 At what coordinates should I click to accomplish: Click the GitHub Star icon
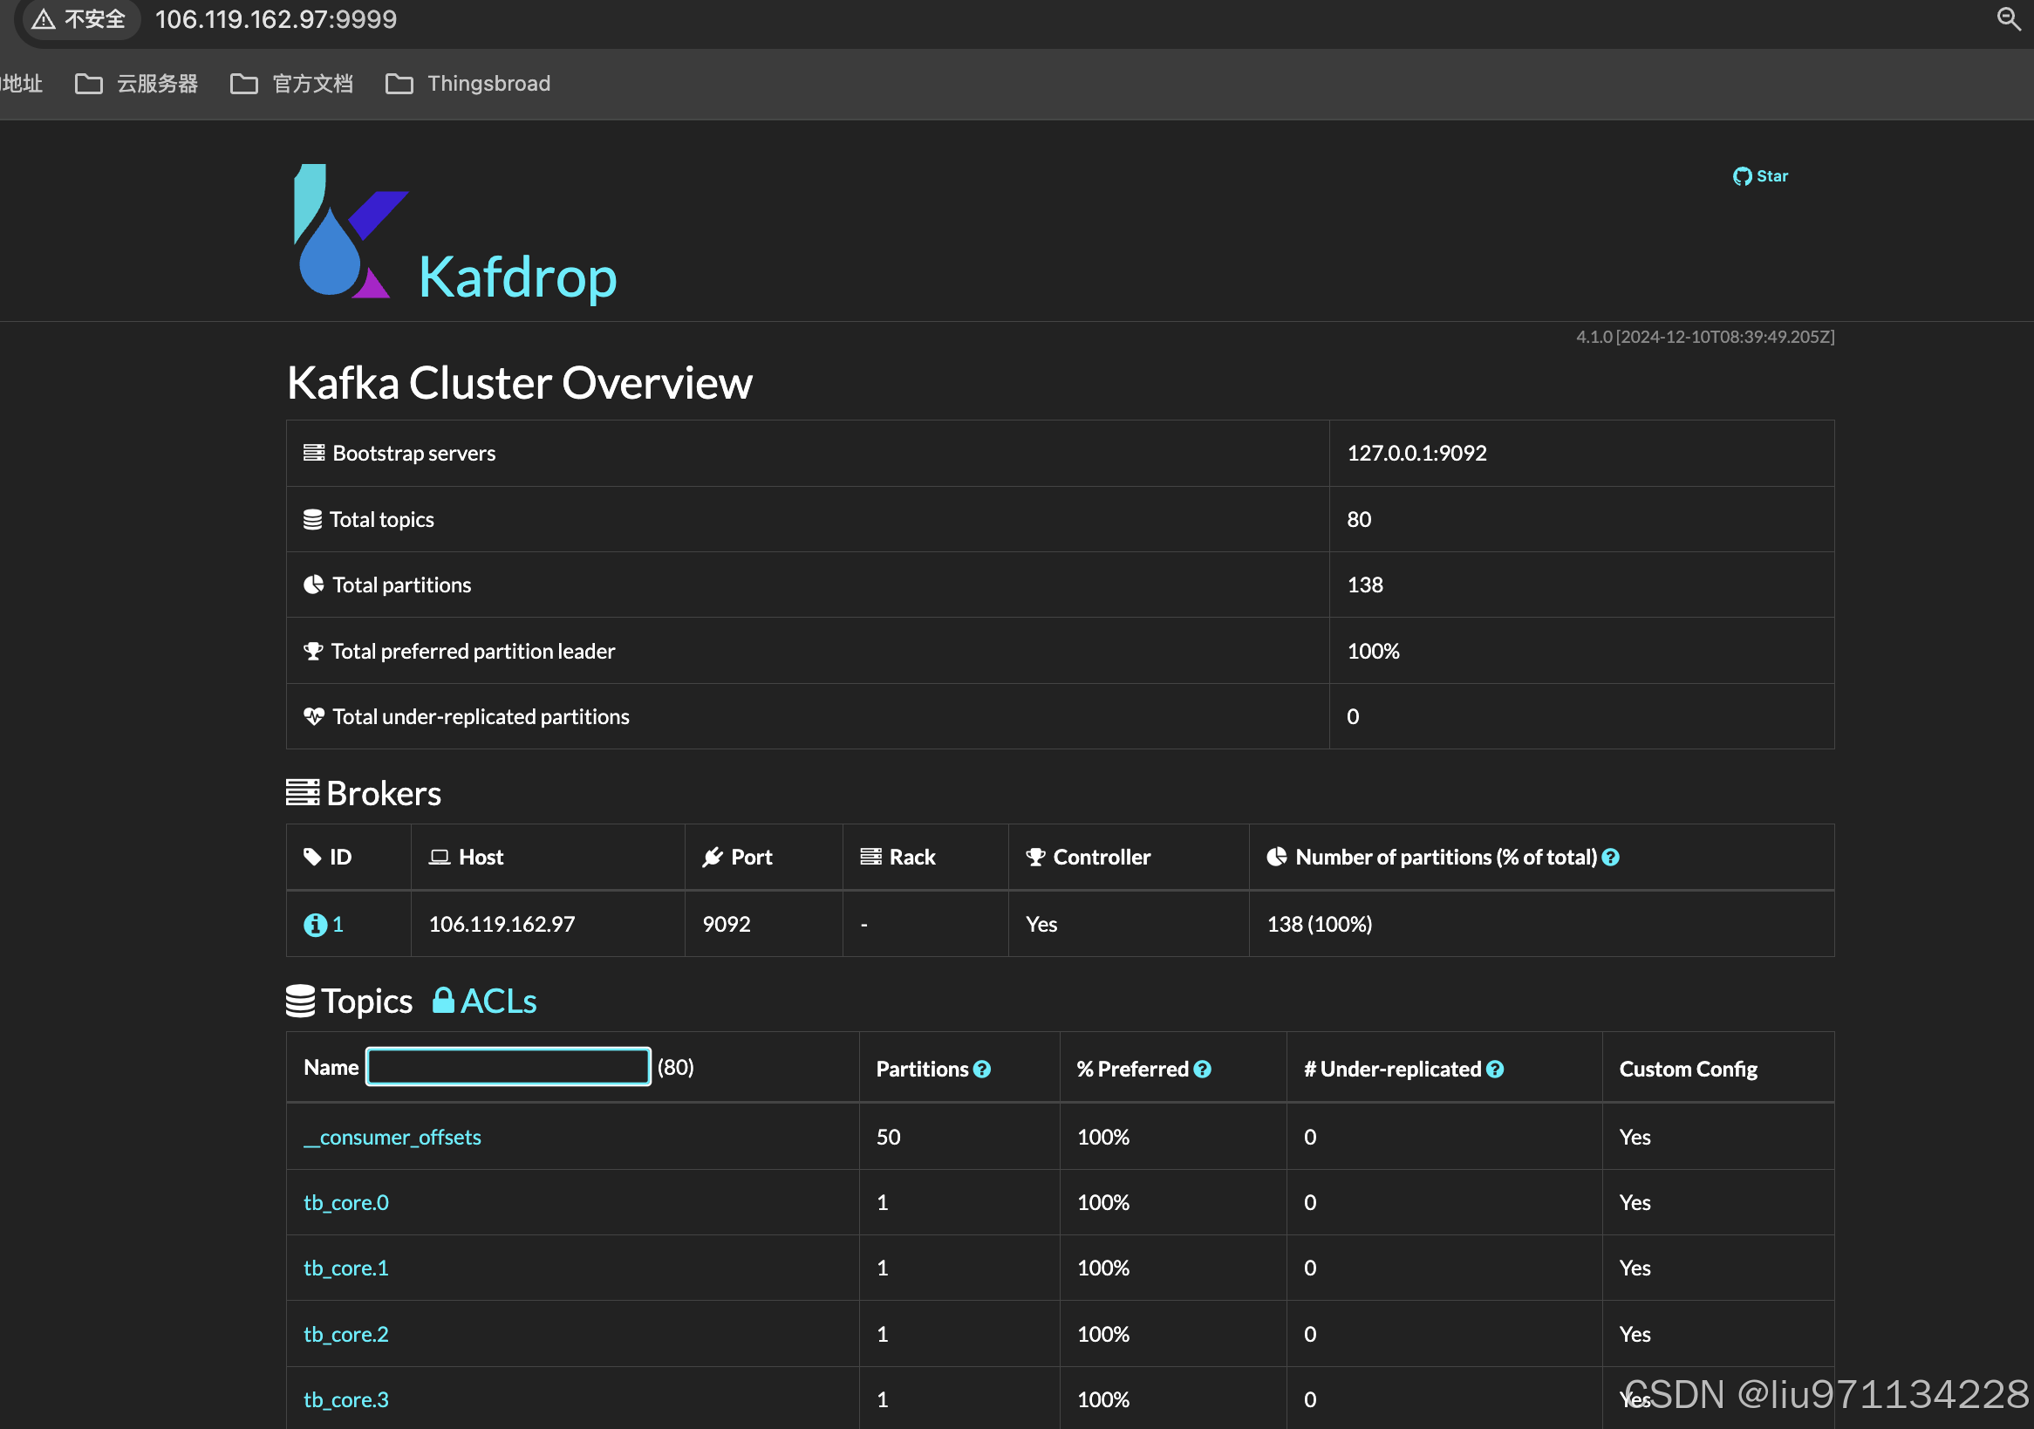pyautogui.click(x=1741, y=176)
